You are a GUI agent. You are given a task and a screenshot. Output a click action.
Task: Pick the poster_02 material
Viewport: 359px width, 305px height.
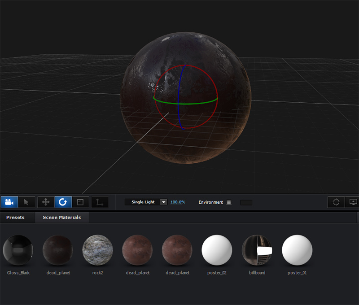[x=217, y=250]
